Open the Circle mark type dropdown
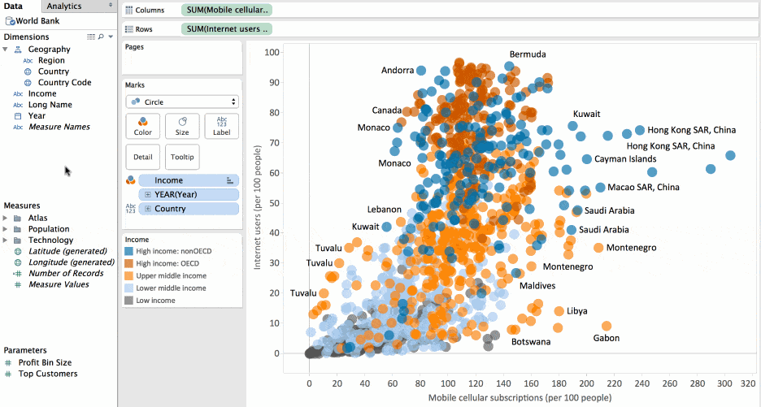 point(182,102)
